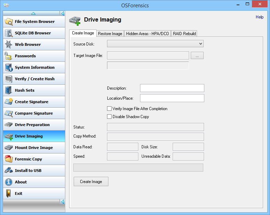270x215 pixels.
Task: Select File System Browser label
Action: pyautogui.click(x=35, y=22)
